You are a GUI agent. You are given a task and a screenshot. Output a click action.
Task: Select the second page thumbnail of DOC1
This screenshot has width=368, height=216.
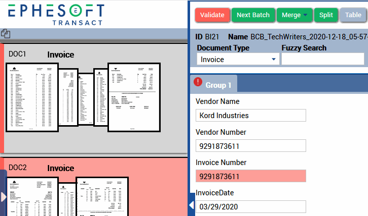pos(68,97)
